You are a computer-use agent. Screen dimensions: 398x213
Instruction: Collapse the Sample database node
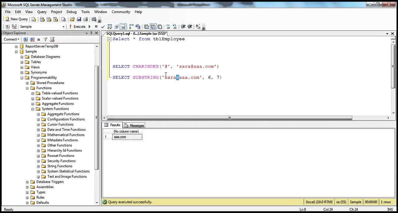pyautogui.click(x=16, y=52)
